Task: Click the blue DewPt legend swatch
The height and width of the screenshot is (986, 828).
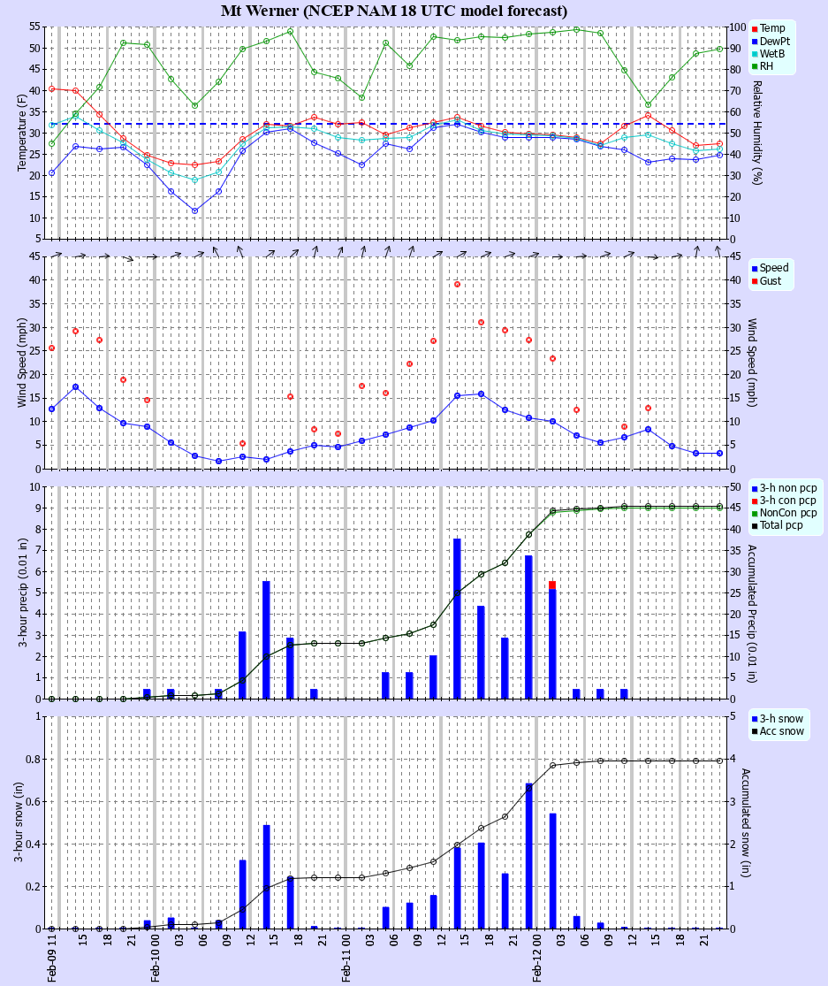Action: click(755, 41)
